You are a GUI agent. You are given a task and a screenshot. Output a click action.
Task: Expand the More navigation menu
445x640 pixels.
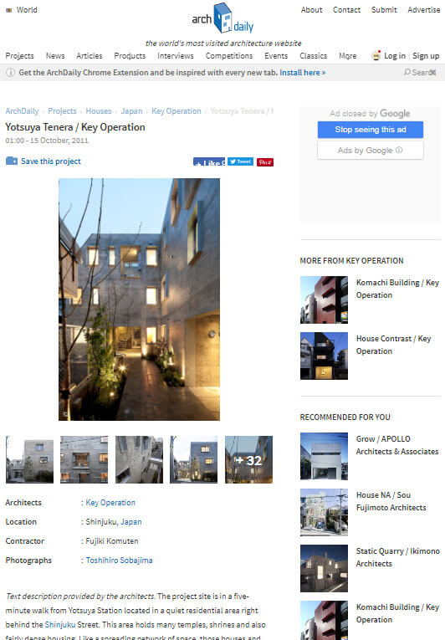(347, 56)
